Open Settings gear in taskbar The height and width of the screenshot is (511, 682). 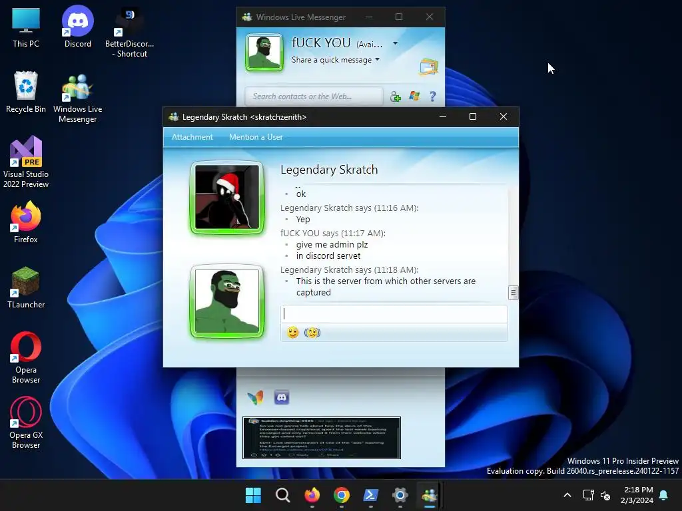click(400, 495)
